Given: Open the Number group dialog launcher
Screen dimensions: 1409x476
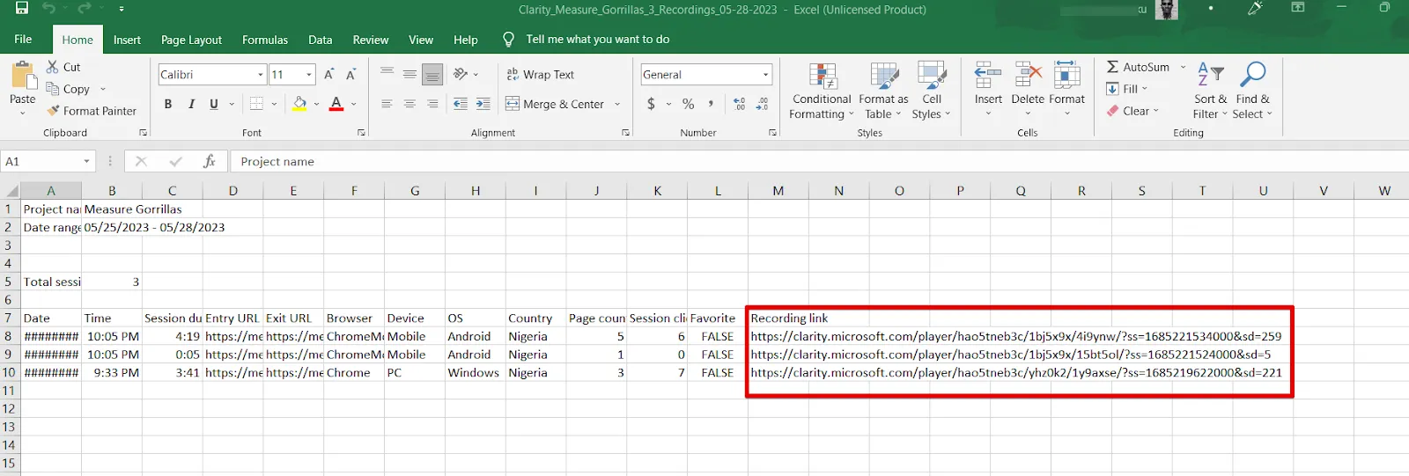Looking at the screenshot, I should point(772,133).
